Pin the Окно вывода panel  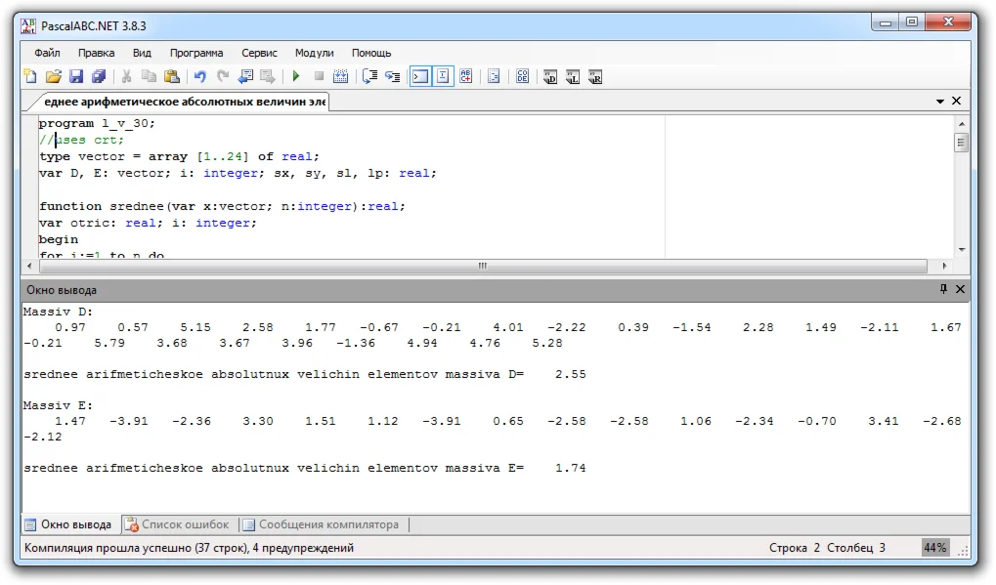click(943, 289)
